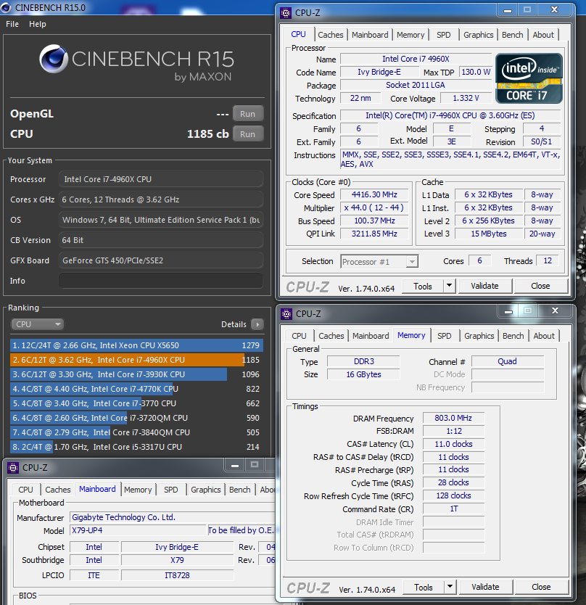Click Validate in Memory CPU-Z window

click(485, 587)
